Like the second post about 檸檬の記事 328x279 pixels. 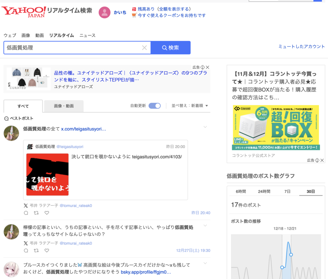[x=47, y=251]
